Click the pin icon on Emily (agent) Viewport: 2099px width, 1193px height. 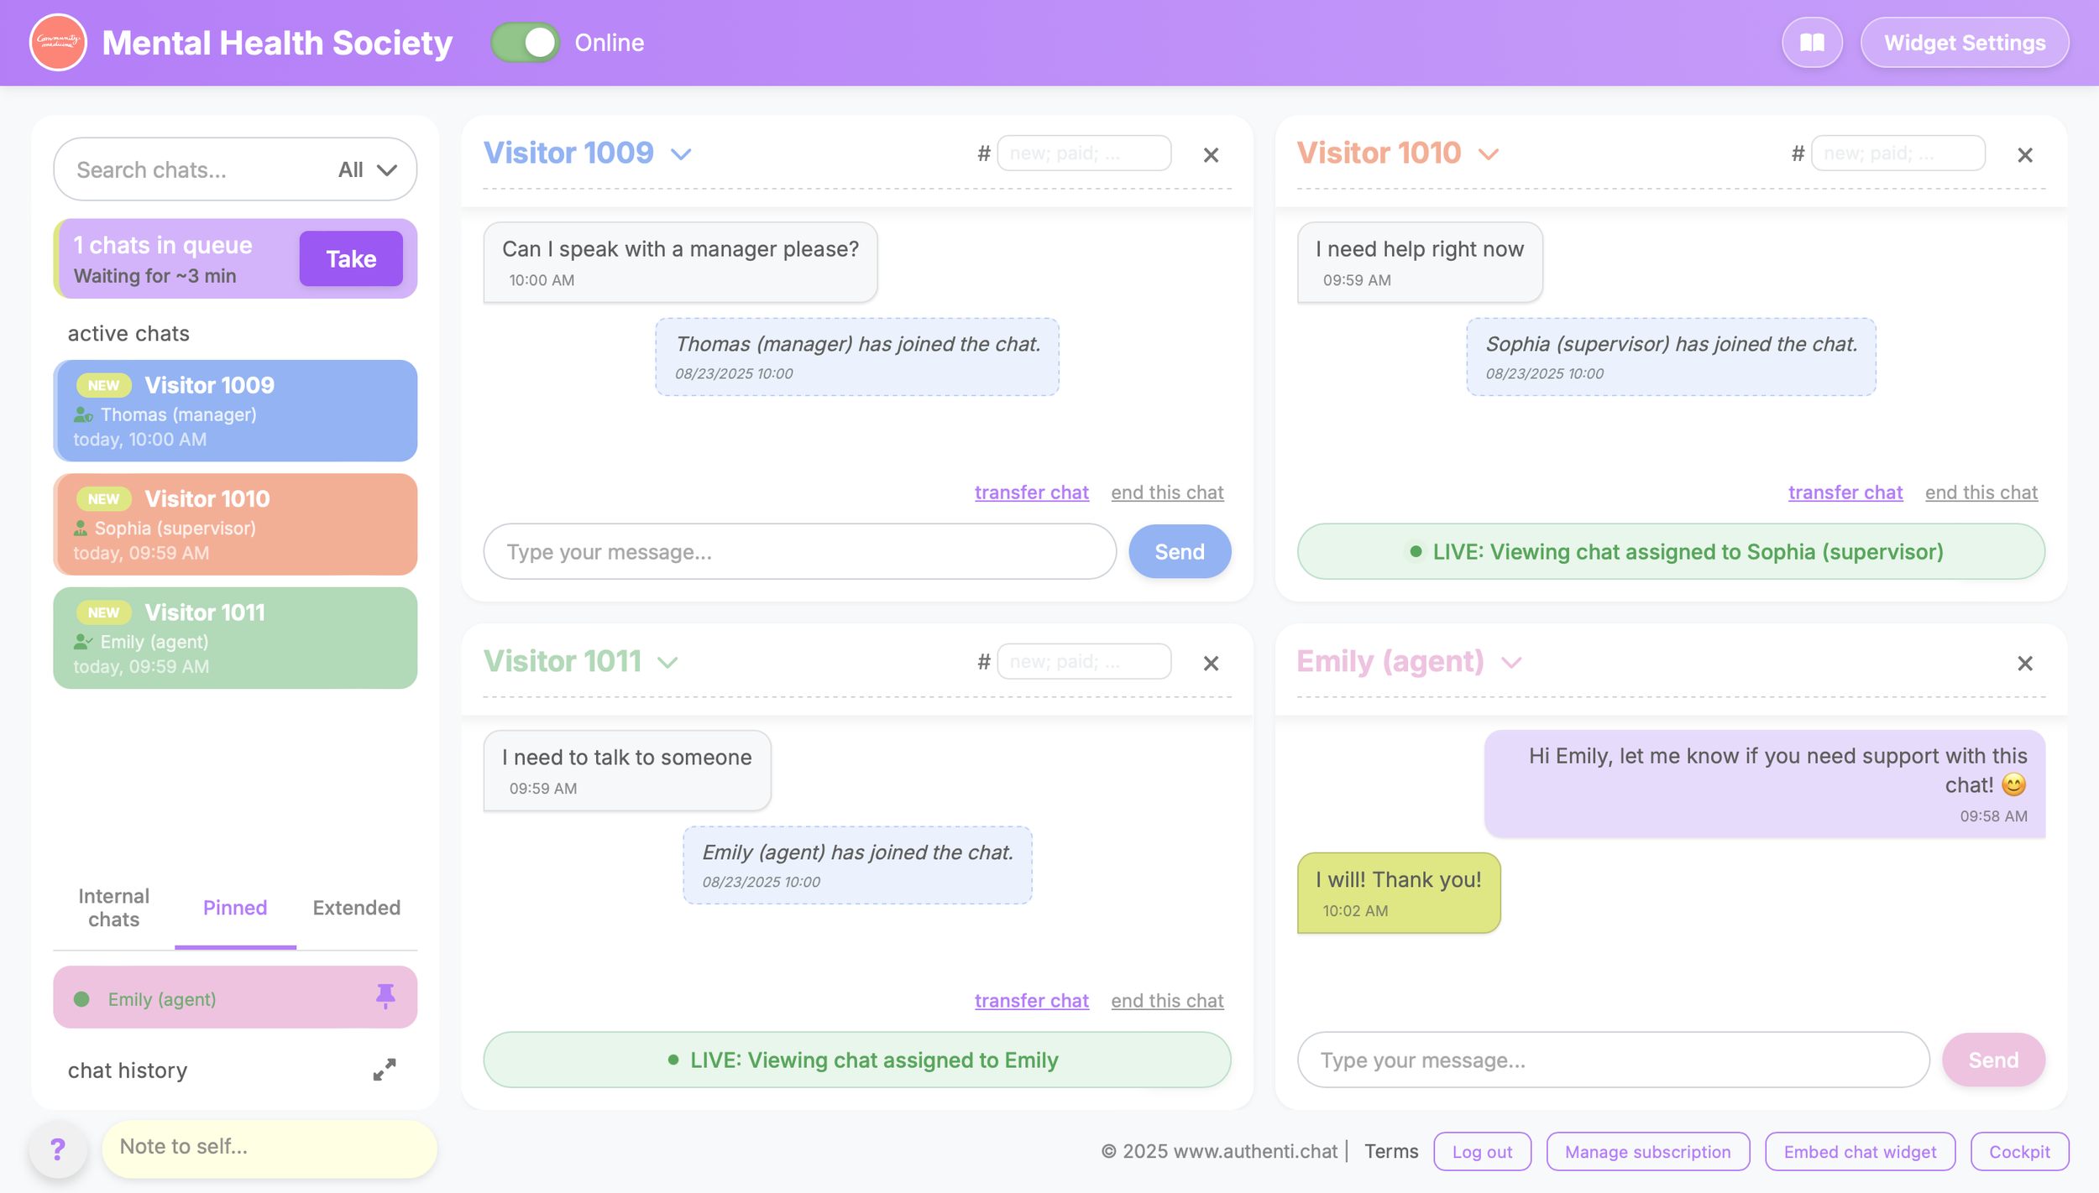click(x=385, y=997)
